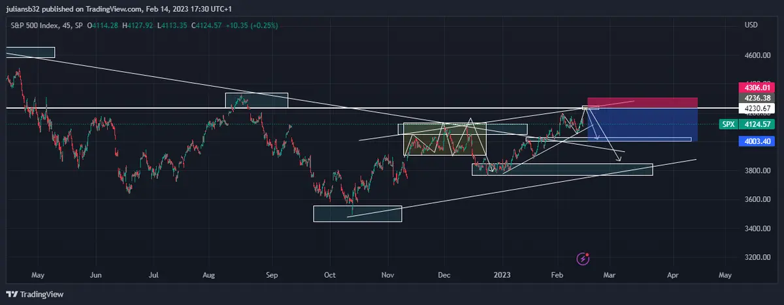Click the purple lightning bolt event icon
The image size is (784, 305).
click(x=583, y=259)
